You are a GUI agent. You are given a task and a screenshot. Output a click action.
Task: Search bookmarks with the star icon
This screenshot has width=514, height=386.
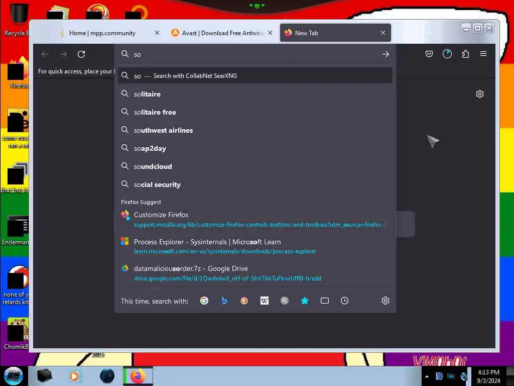click(x=305, y=301)
